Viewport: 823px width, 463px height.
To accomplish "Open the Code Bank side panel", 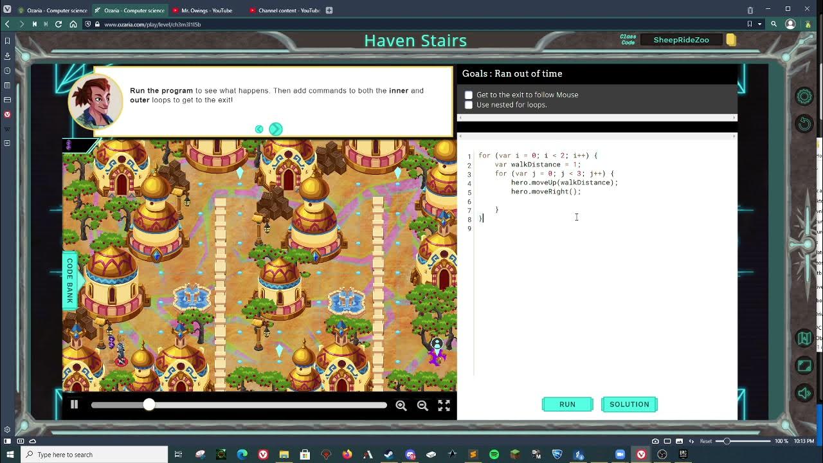I will pyautogui.click(x=69, y=280).
